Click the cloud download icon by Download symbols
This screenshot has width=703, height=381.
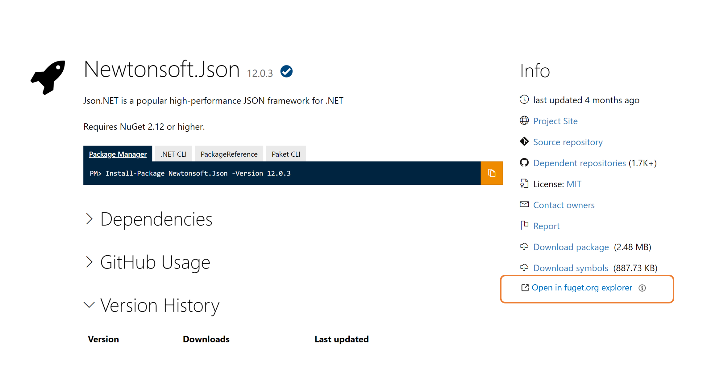524,268
